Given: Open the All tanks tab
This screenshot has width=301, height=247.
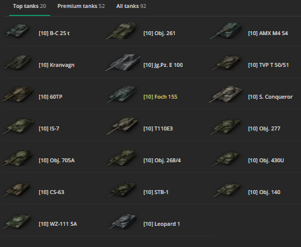Looking at the screenshot, I should pyautogui.click(x=131, y=6).
